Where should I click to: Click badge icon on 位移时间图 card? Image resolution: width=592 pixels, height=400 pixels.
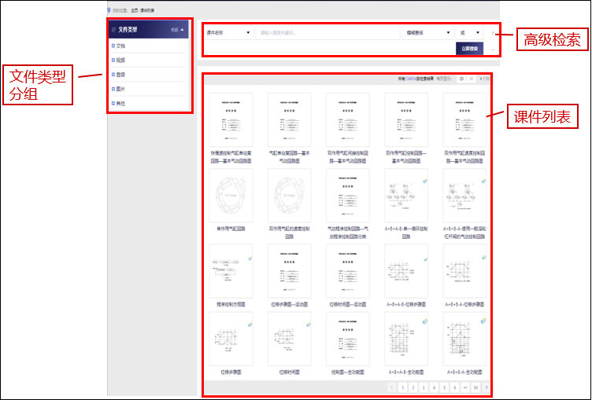click(309, 325)
